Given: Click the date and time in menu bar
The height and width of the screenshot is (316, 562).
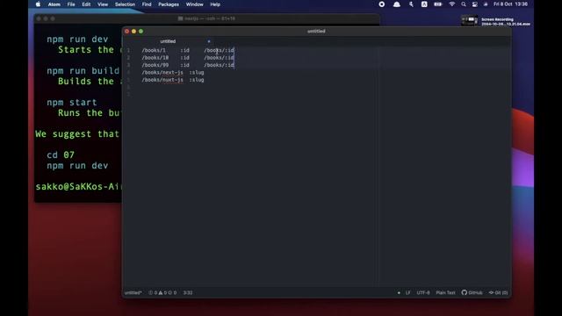Looking at the screenshot, I should 510,4.
